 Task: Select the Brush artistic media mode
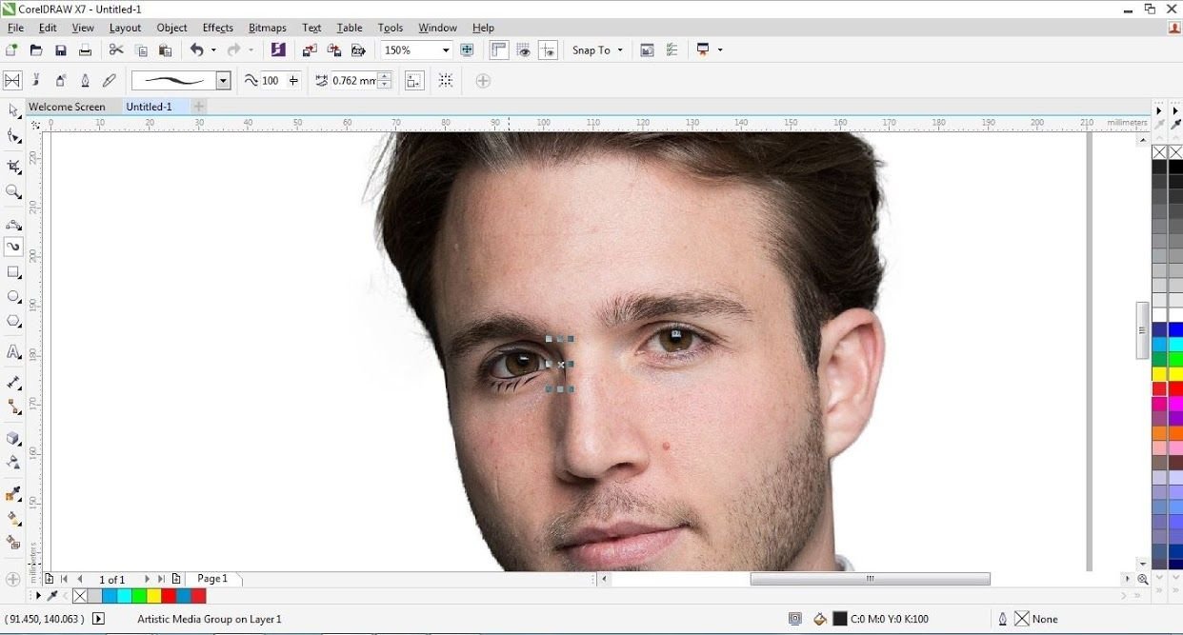[37, 81]
